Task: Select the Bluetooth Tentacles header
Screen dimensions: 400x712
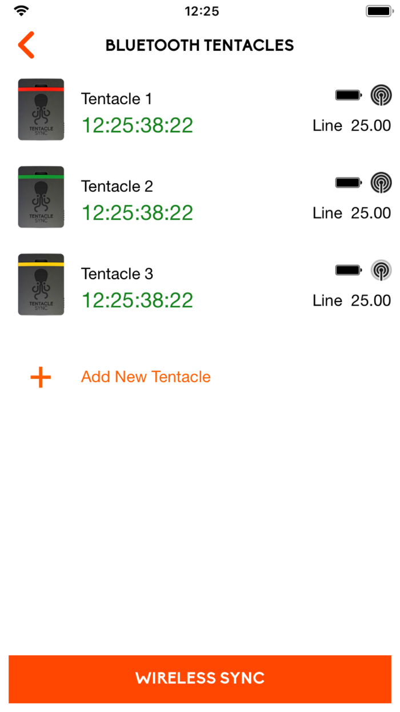Action: tap(199, 45)
